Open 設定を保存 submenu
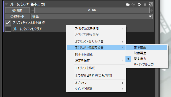Viewport: 171px width, 97px height. 96,60
